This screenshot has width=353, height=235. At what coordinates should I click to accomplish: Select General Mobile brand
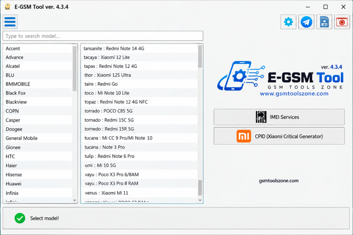pyautogui.click(x=38, y=138)
